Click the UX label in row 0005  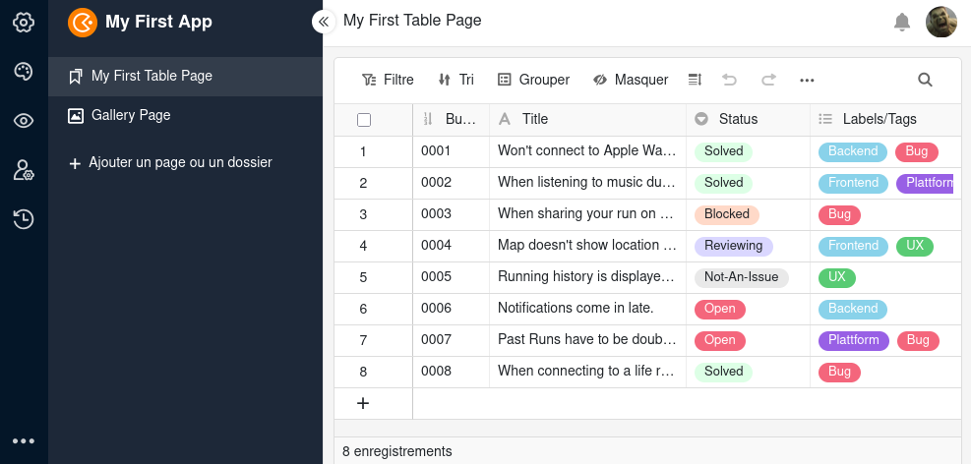point(836,277)
